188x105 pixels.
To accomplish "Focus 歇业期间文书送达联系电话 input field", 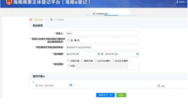I will click(x=103, y=47).
